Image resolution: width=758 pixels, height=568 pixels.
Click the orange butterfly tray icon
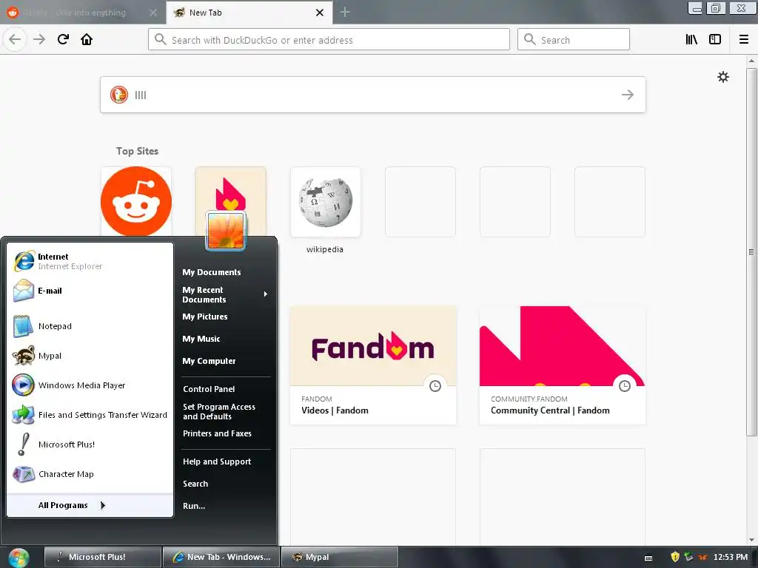pyautogui.click(x=702, y=558)
